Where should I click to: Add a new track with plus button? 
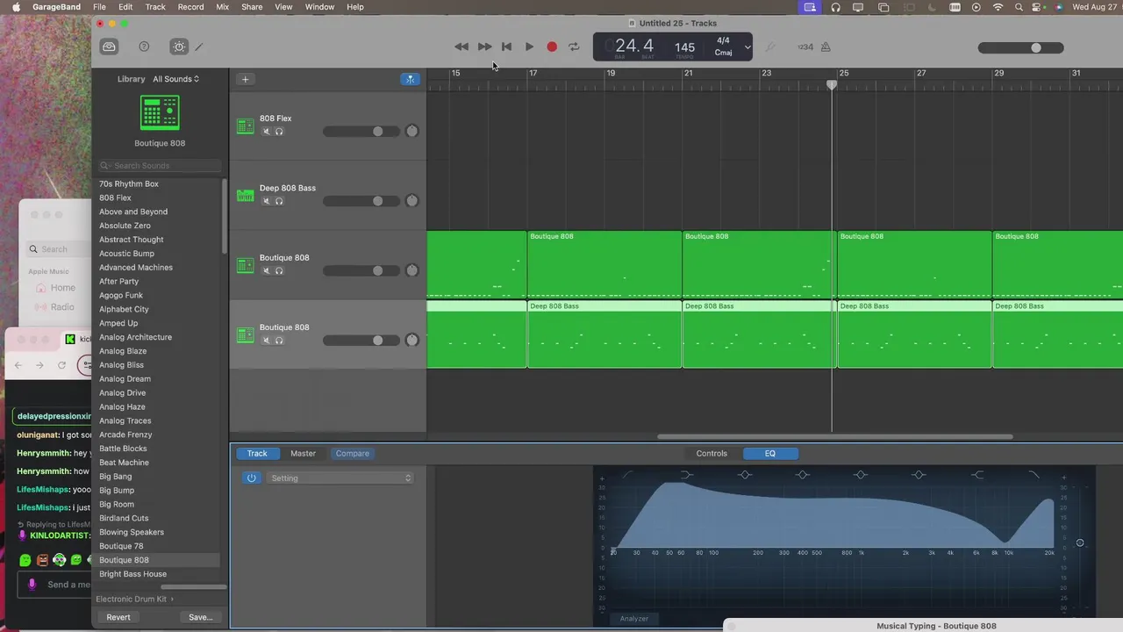pyautogui.click(x=245, y=79)
